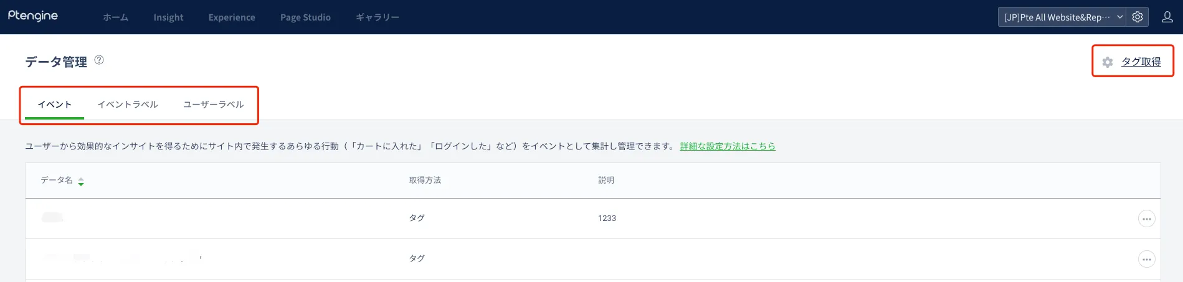
Task: Go to Page Studio
Action: click(305, 17)
